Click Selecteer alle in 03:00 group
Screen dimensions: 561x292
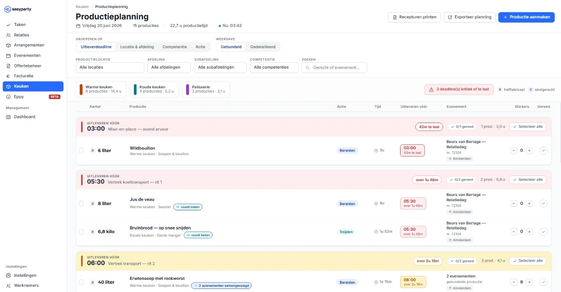tap(528, 126)
